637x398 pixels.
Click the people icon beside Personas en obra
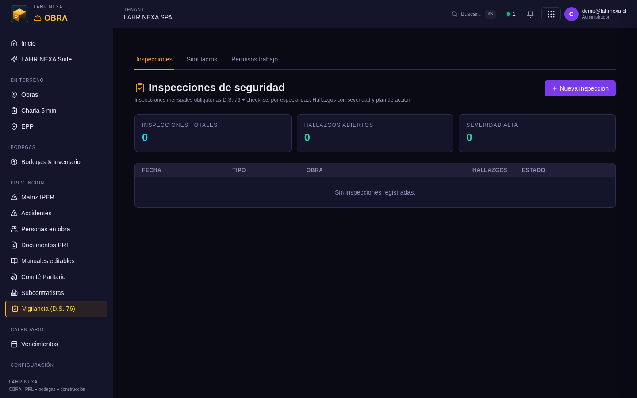click(x=14, y=229)
